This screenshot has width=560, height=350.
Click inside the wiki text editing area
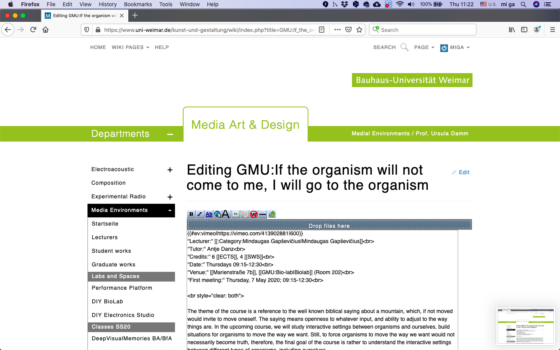point(322,290)
